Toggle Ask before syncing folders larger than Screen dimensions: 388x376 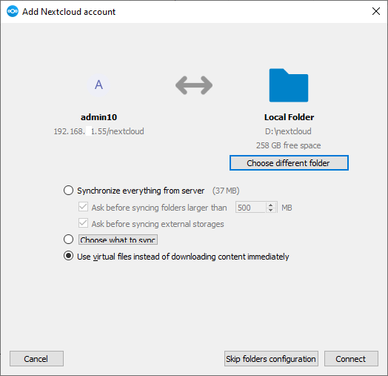[83, 207]
